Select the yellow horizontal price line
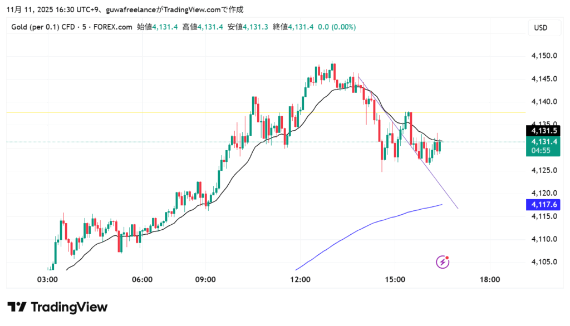 [x=167, y=112]
